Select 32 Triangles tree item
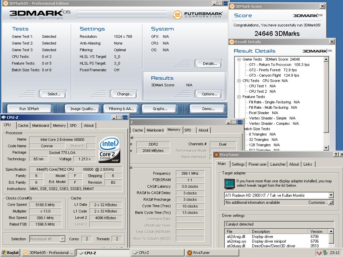343x257 pixels. tap(263, 140)
